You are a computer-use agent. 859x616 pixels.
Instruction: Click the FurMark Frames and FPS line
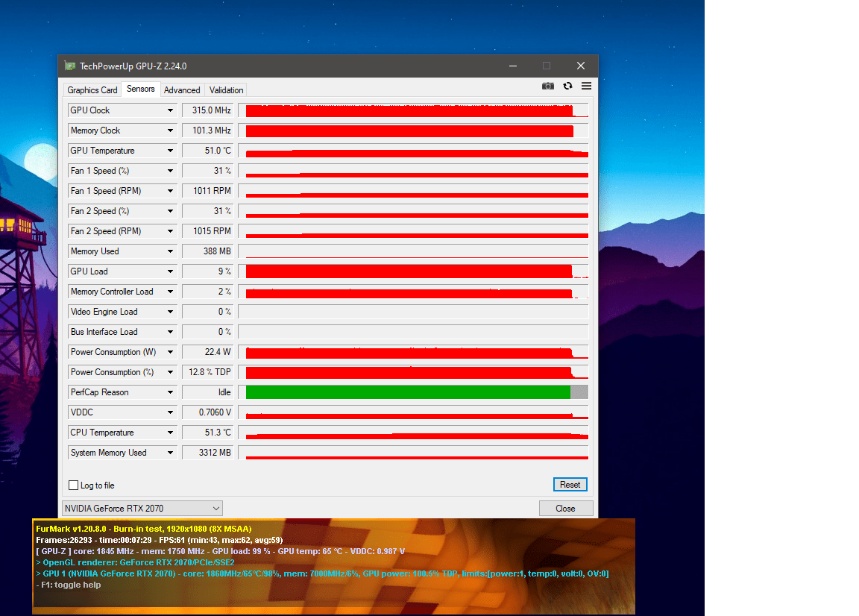(x=160, y=540)
